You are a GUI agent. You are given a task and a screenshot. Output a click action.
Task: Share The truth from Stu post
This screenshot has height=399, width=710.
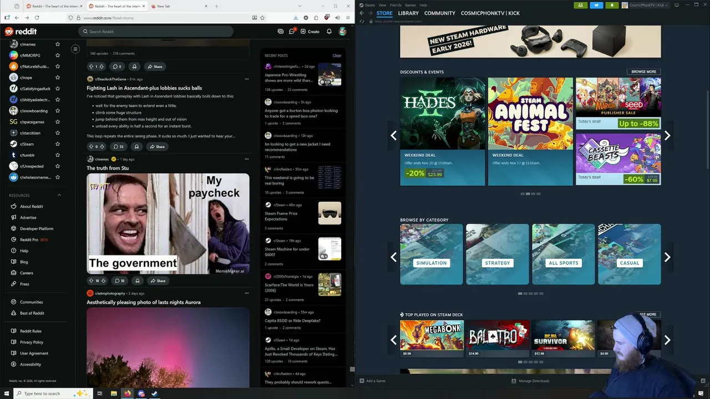(x=158, y=281)
